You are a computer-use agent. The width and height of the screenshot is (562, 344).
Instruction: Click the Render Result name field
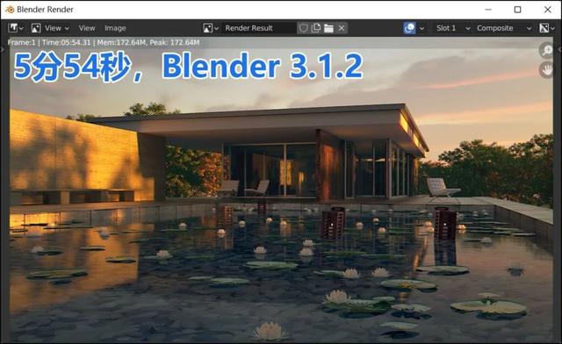(259, 28)
